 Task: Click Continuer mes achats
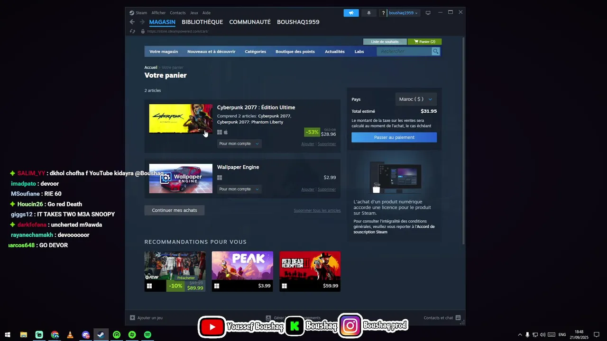click(175, 210)
